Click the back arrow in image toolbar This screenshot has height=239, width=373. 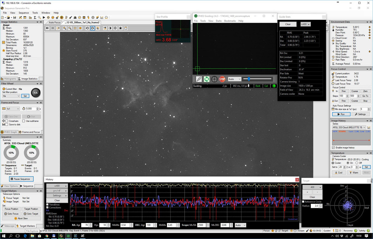pos(47,28)
